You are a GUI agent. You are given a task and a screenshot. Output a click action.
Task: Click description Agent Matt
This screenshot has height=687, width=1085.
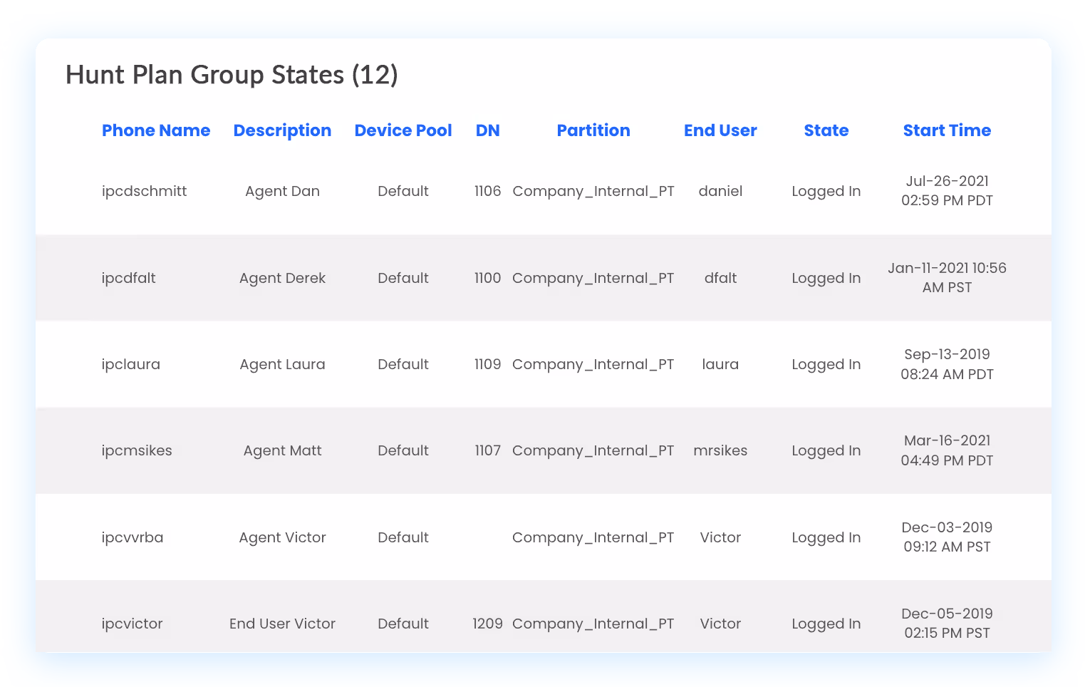pos(282,450)
